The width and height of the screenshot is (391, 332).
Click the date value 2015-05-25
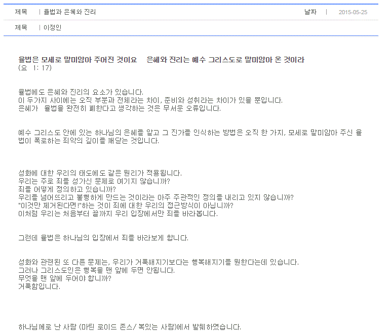coord(353,12)
